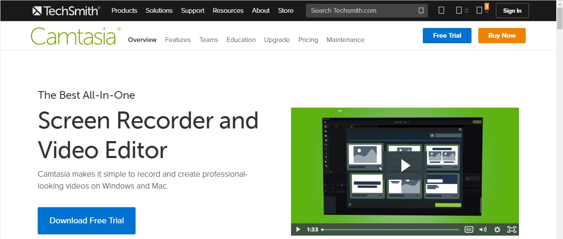Click the 'Screen Recorder and Video Editor' heading
Viewport: 563px width, 239px height.
[148, 135]
